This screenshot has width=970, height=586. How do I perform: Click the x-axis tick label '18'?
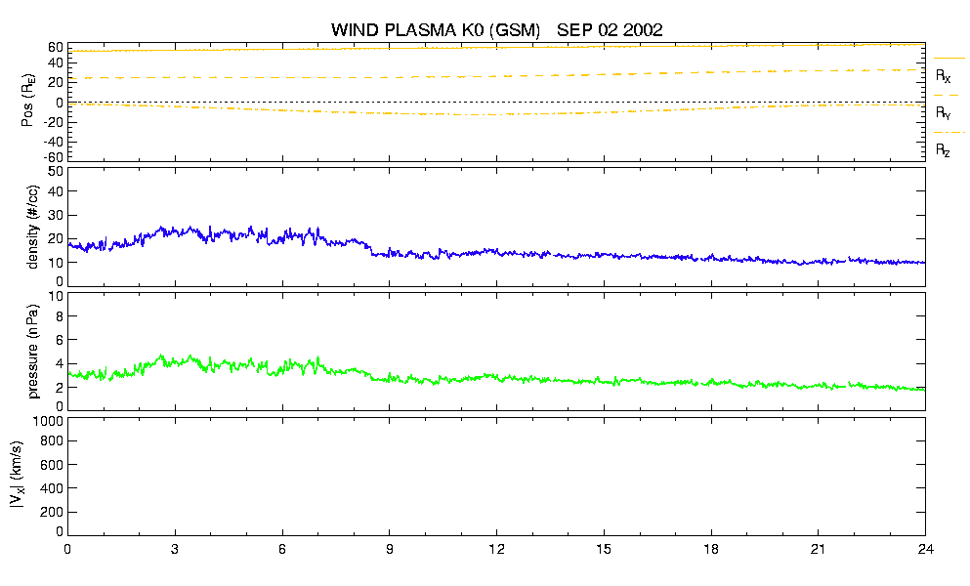click(711, 549)
